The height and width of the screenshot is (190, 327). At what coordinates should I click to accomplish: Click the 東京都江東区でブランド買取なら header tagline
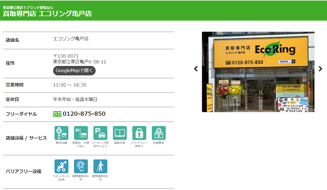click(28, 8)
